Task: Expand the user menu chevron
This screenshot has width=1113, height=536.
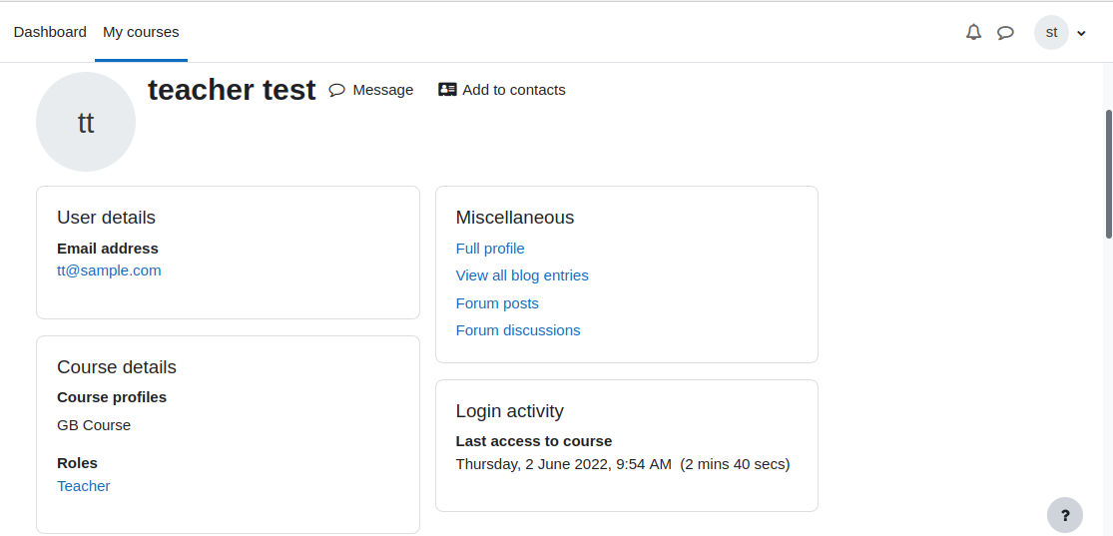Action: click(x=1081, y=33)
